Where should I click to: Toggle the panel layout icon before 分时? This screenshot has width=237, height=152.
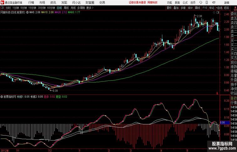2,8
